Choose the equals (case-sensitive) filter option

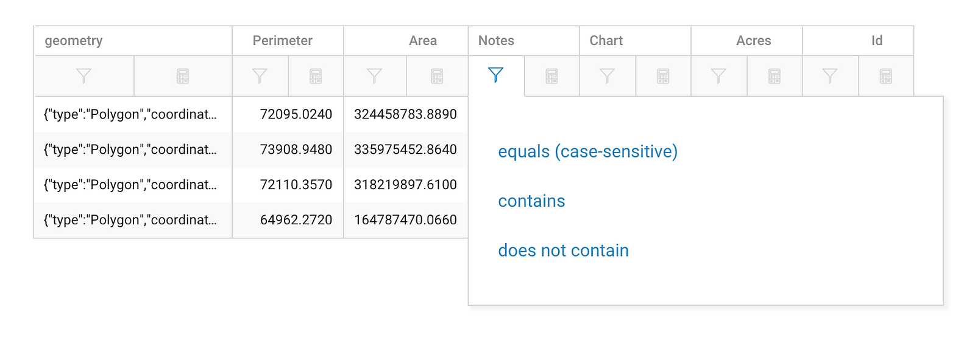587,151
